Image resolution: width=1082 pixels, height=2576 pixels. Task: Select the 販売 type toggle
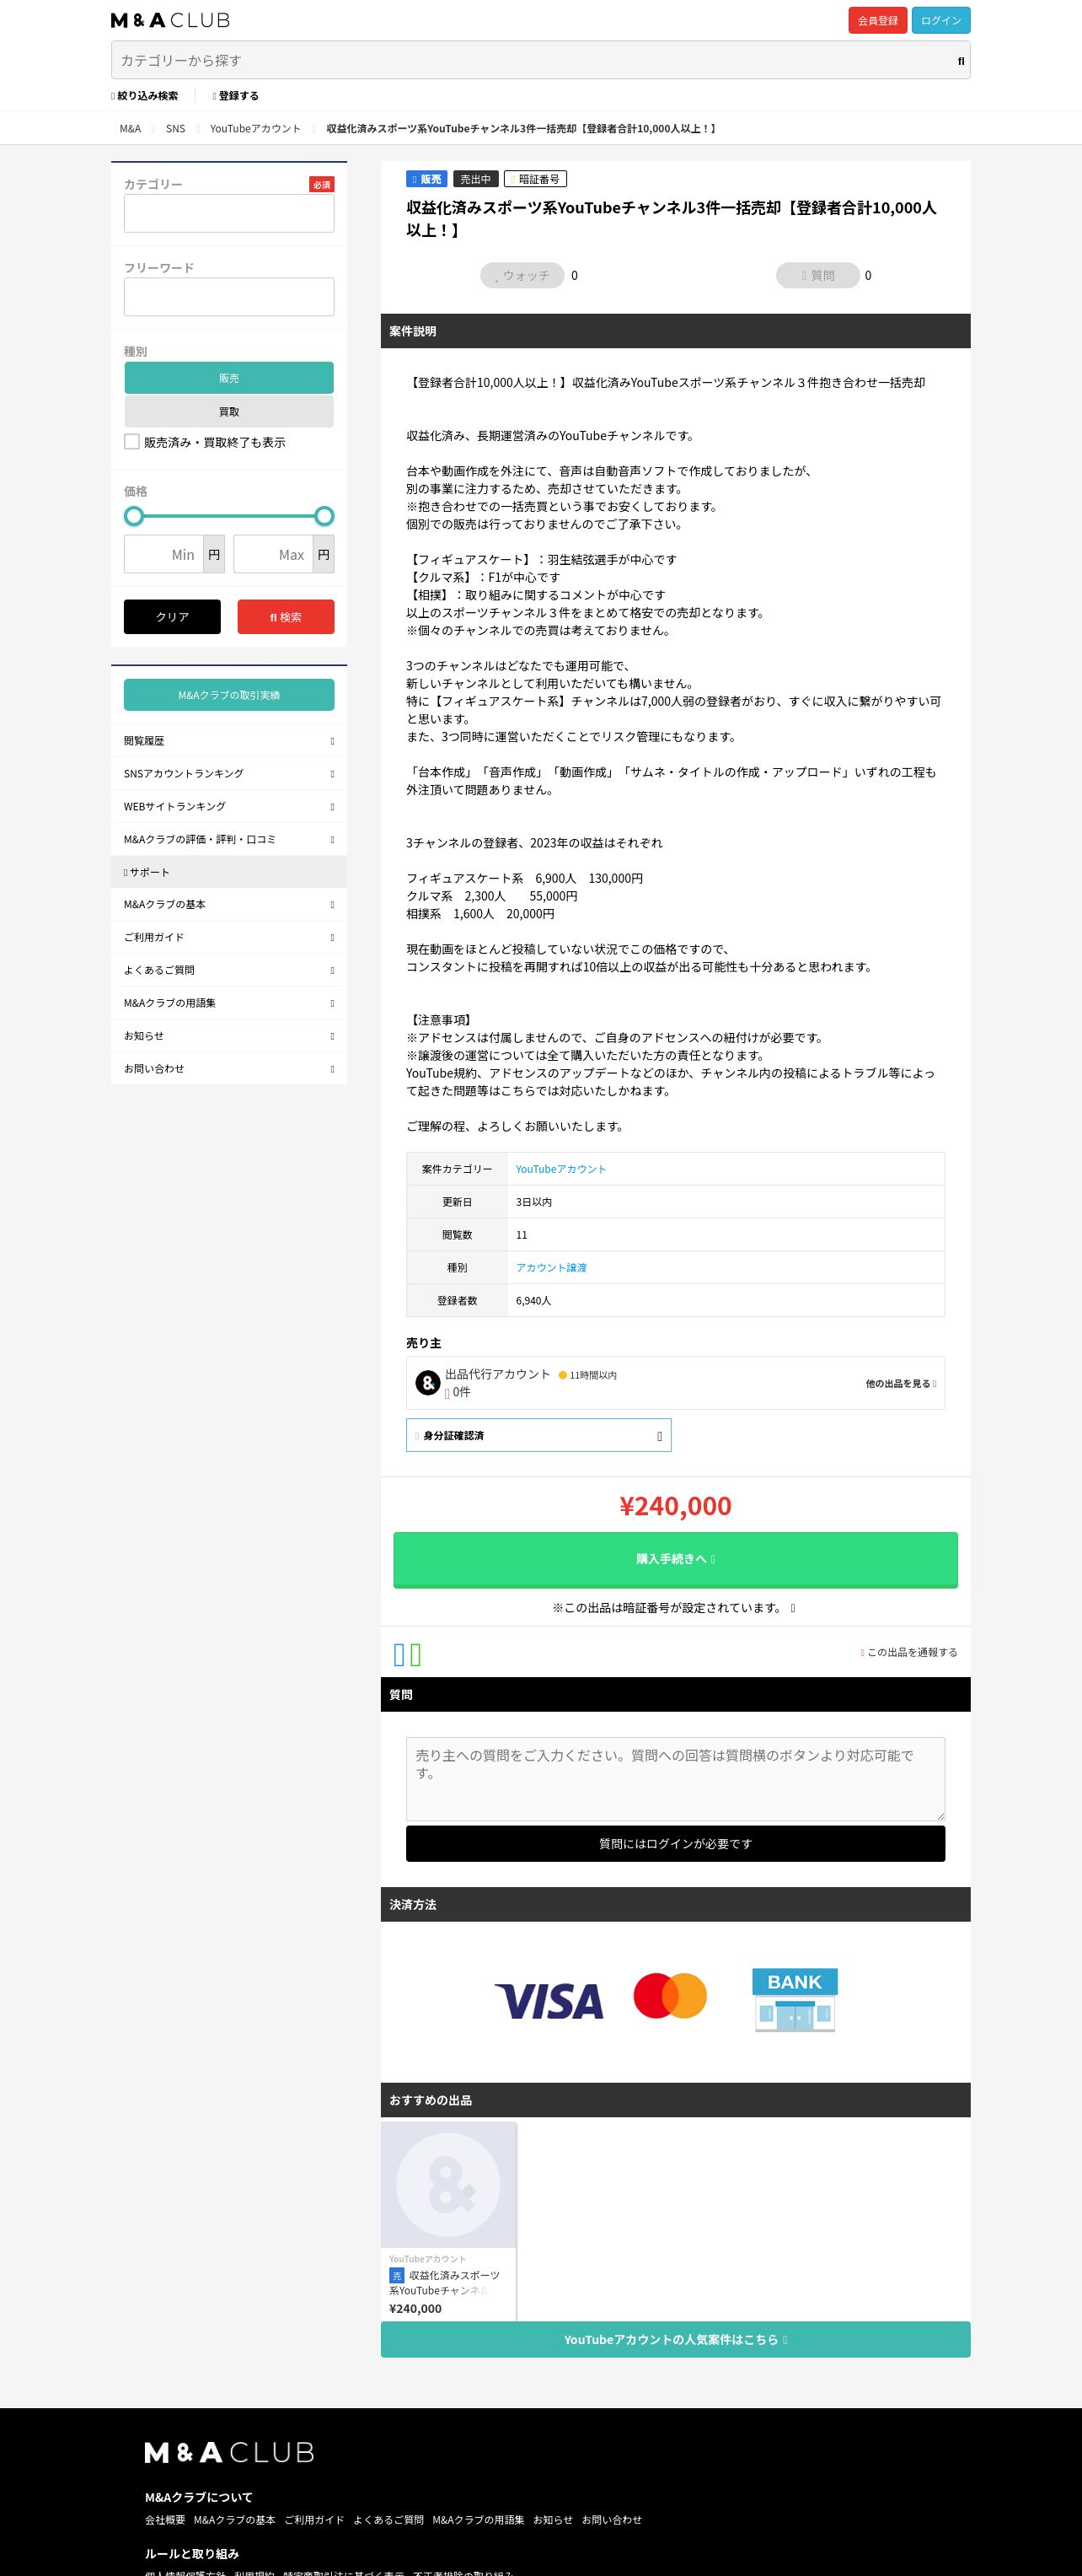229,378
